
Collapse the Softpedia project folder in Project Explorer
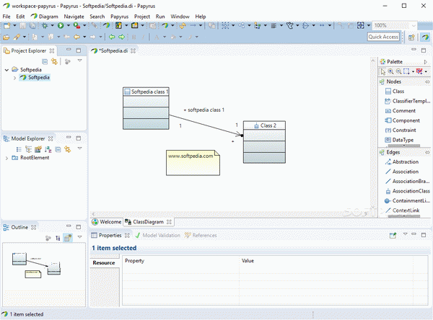[7, 70]
